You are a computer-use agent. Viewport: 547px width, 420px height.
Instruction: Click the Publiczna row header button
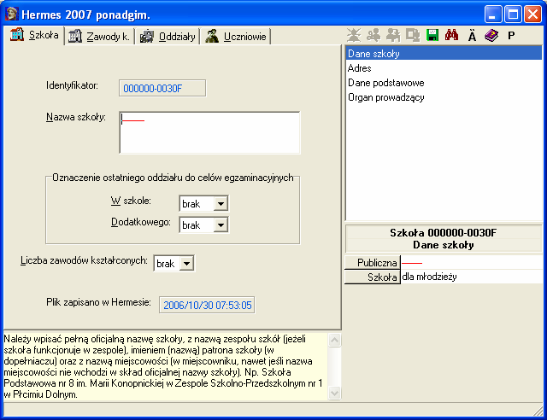coord(373,262)
